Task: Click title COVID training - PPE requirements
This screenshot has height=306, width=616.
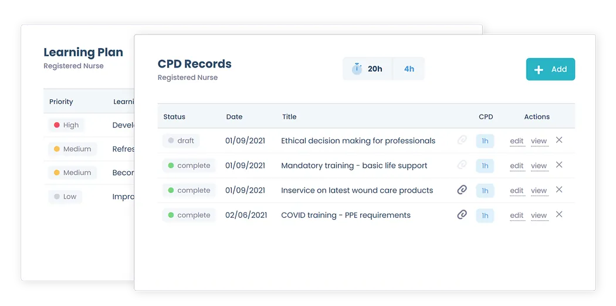Action: 346,215
